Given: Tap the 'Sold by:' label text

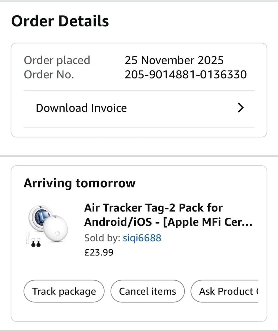Looking at the screenshot, I should (102, 238).
